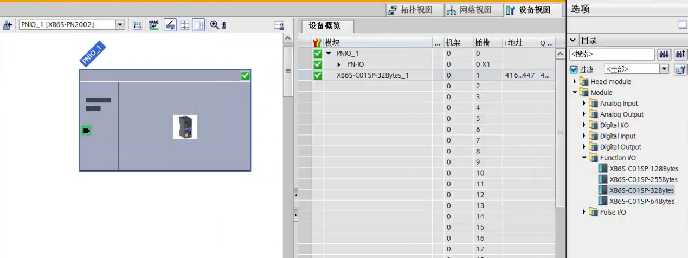This screenshot has height=258, width=688.
Task: Select XB6S-C01SP-64Bytes module in catalog
Action: pos(641,201)
